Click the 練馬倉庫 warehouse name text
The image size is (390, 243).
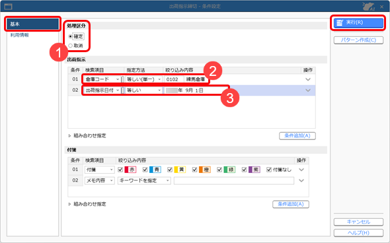[x=196, y=79]
